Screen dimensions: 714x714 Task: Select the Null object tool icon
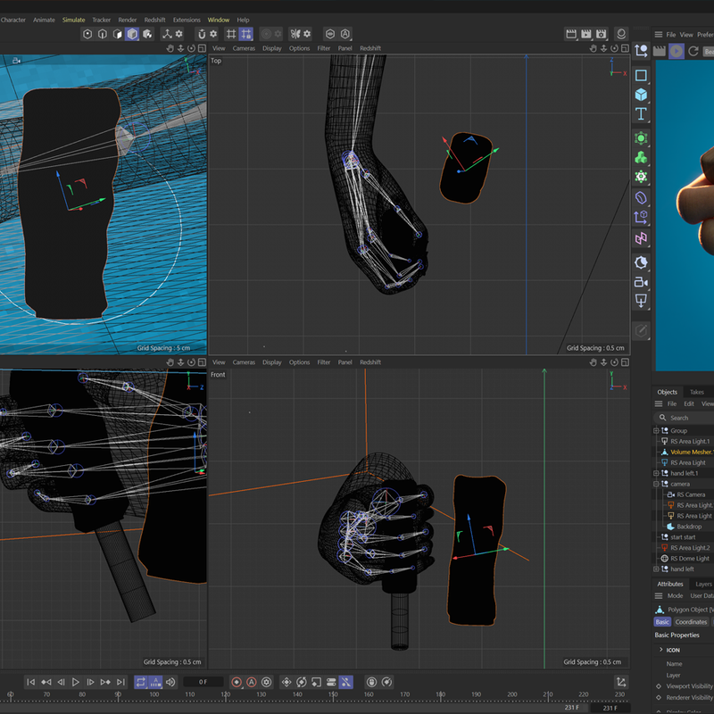641,51
